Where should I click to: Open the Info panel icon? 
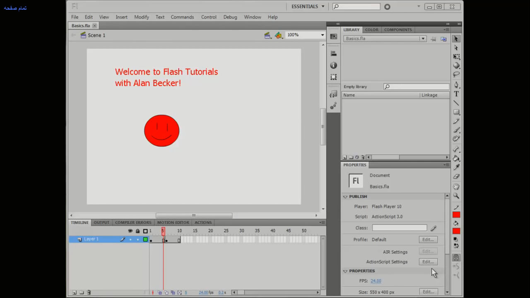[333, 65]
